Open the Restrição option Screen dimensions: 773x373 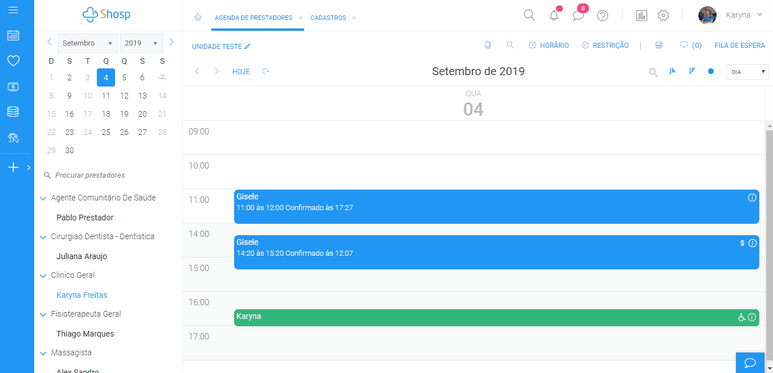tap(605, 45)
